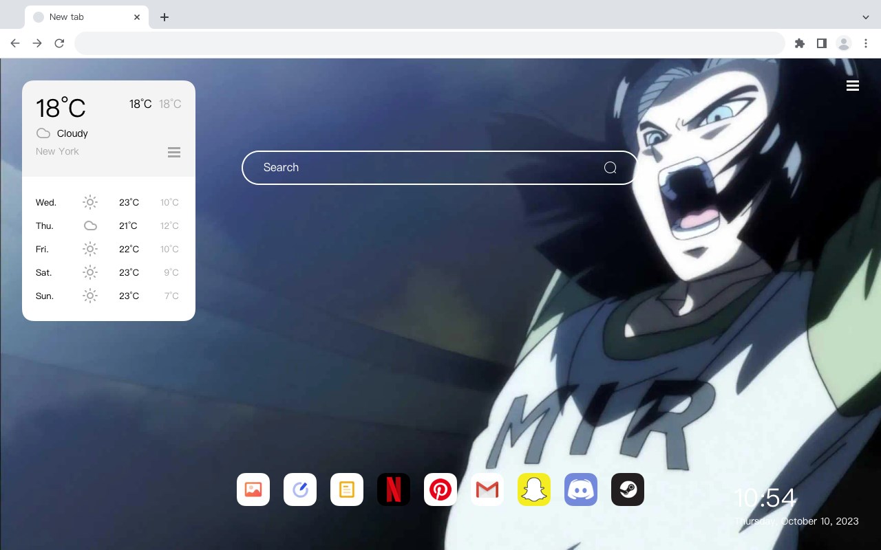Click the Saturday sunny icon
The height and width of the screenshot is (550, 881).
pos(90,272)
